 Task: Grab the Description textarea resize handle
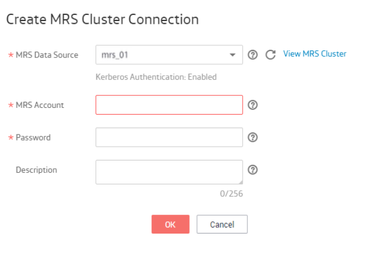click(x=241, y=182)
